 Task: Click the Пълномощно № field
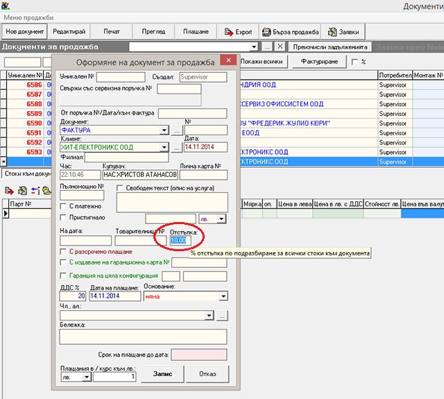point(82,196)
